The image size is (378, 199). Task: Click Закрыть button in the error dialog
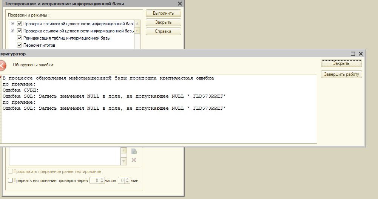(341, 63)
